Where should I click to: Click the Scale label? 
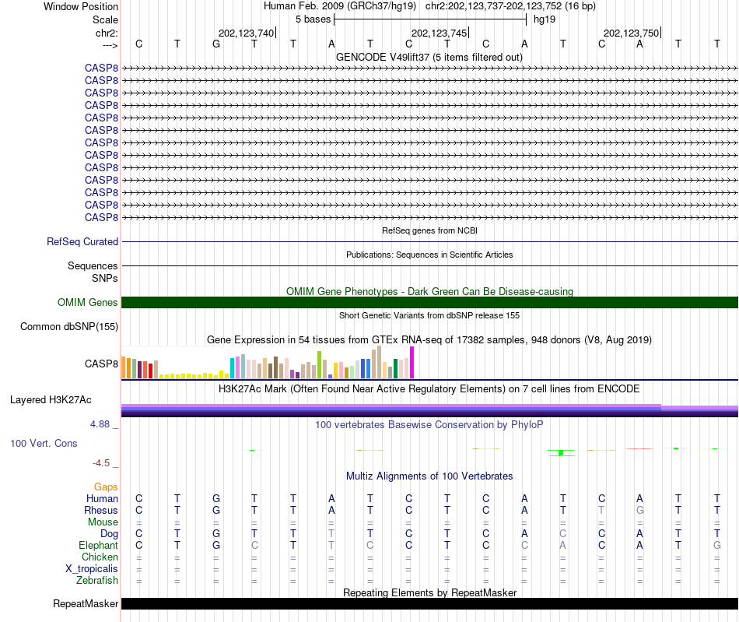[105, 19]
